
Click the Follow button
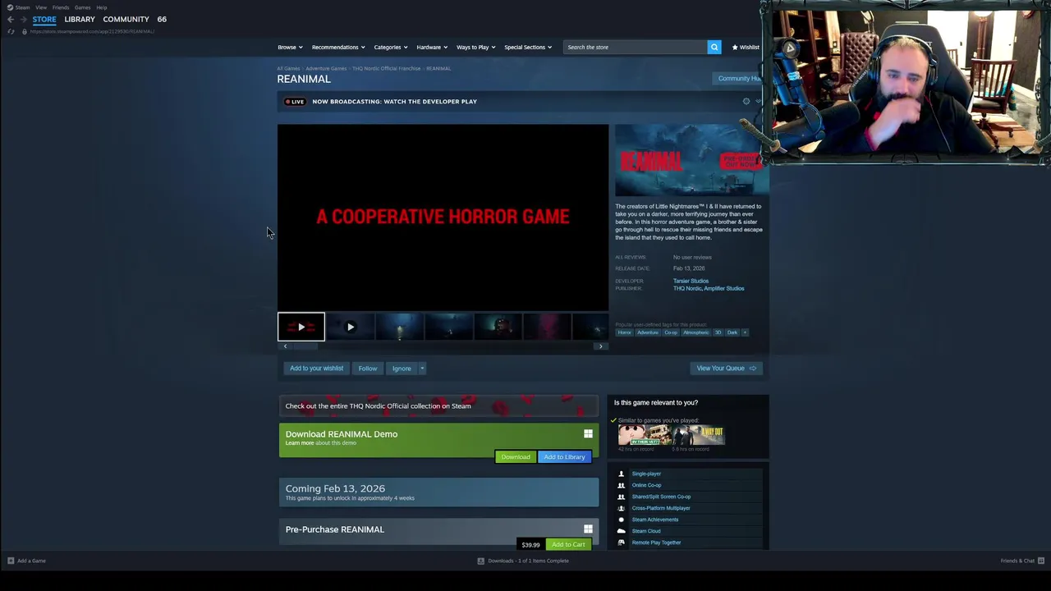[x=368, y=369]
